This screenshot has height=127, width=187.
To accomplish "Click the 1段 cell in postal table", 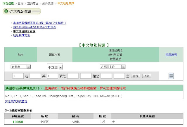I will tap(103, 122).
